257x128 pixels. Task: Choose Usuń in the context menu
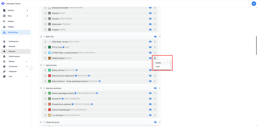(x=158, y=67)
